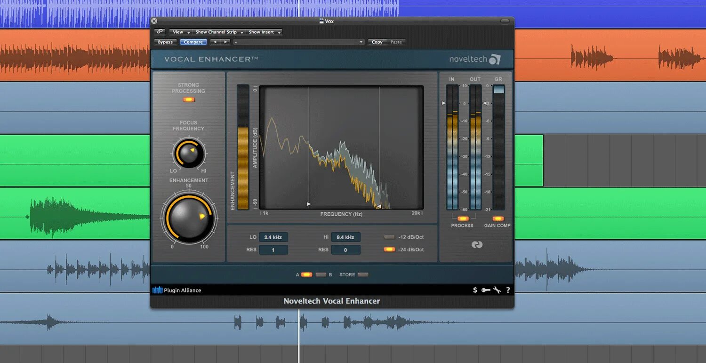Select the green track waveform region

point(89,217)
